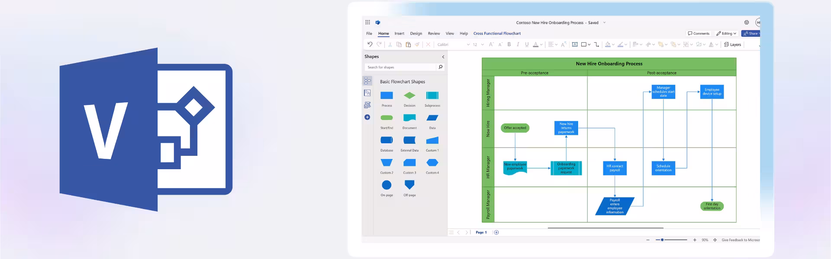Screen dimensions: 831x259
Task: Open the Review tab
Action: tap(434, 33)
